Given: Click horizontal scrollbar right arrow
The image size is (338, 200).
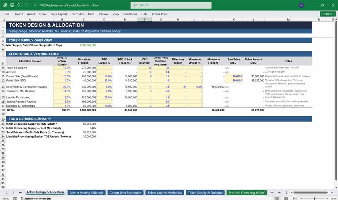Looking at the screenshot, I should 332,193.
